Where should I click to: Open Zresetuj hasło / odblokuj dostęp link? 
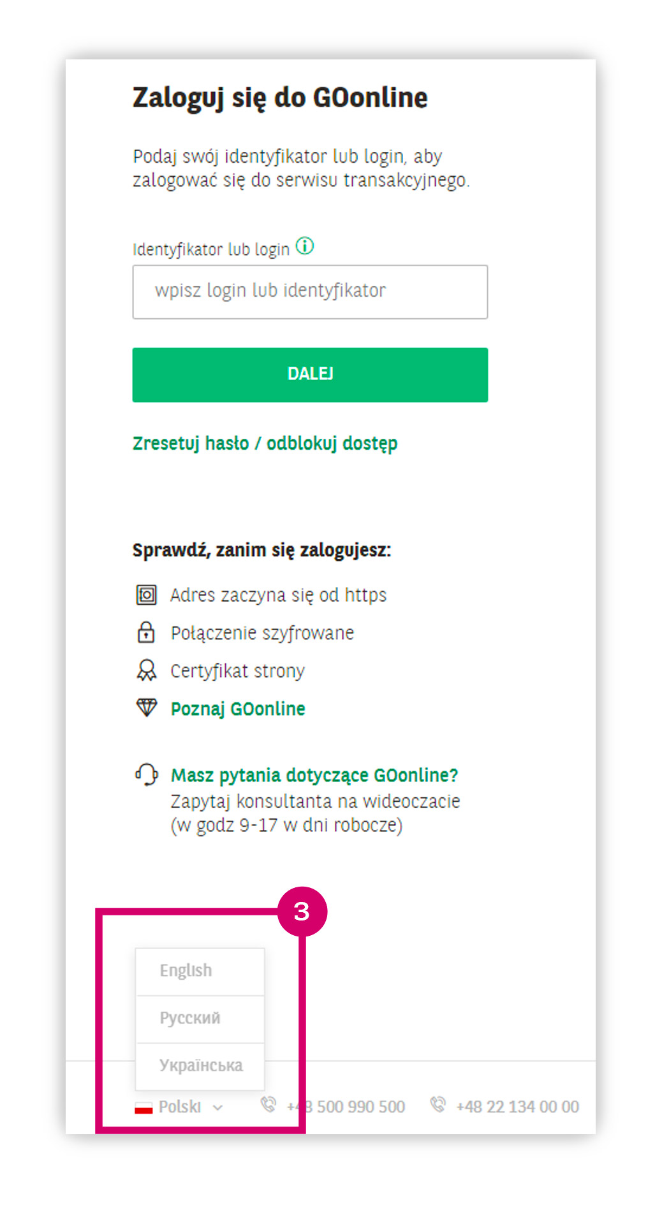tap(265, 443)
